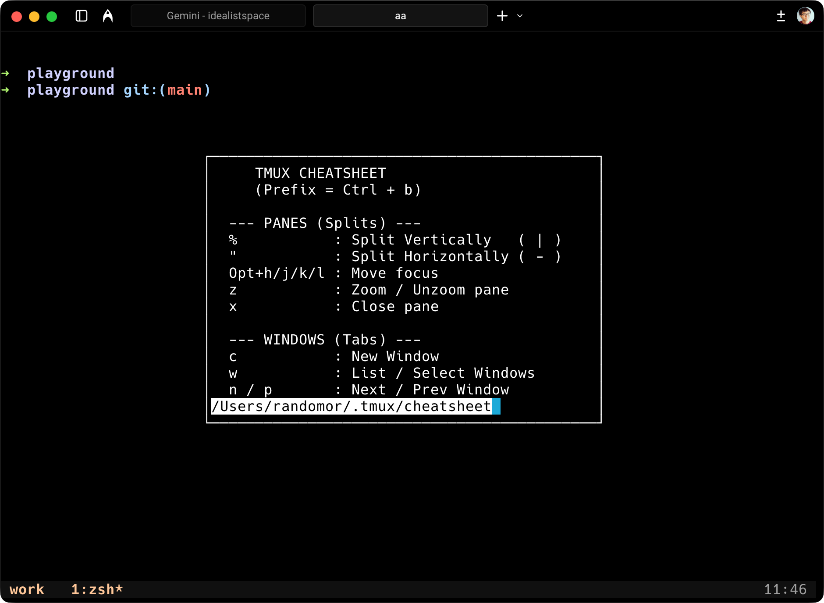Click the red close traffic-light button

[17, 17]
